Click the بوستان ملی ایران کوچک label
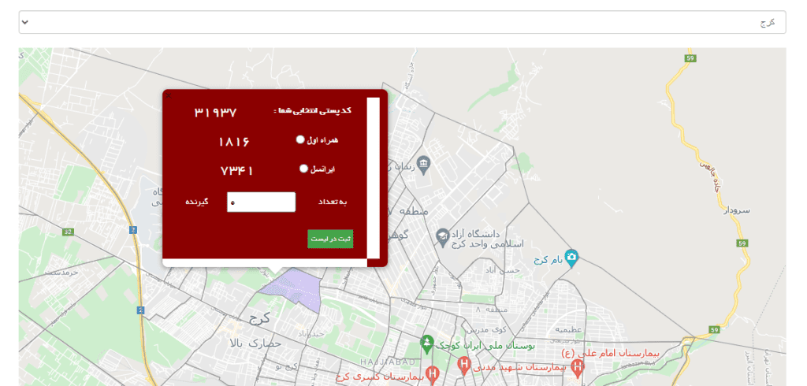 tap(485, 347)
